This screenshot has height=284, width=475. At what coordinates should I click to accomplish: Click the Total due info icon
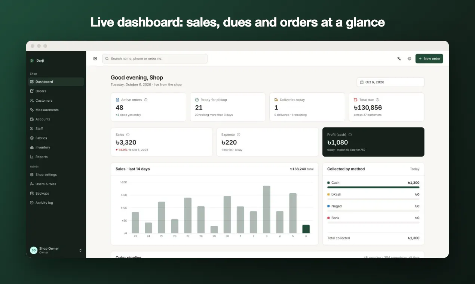pos(377,100)
